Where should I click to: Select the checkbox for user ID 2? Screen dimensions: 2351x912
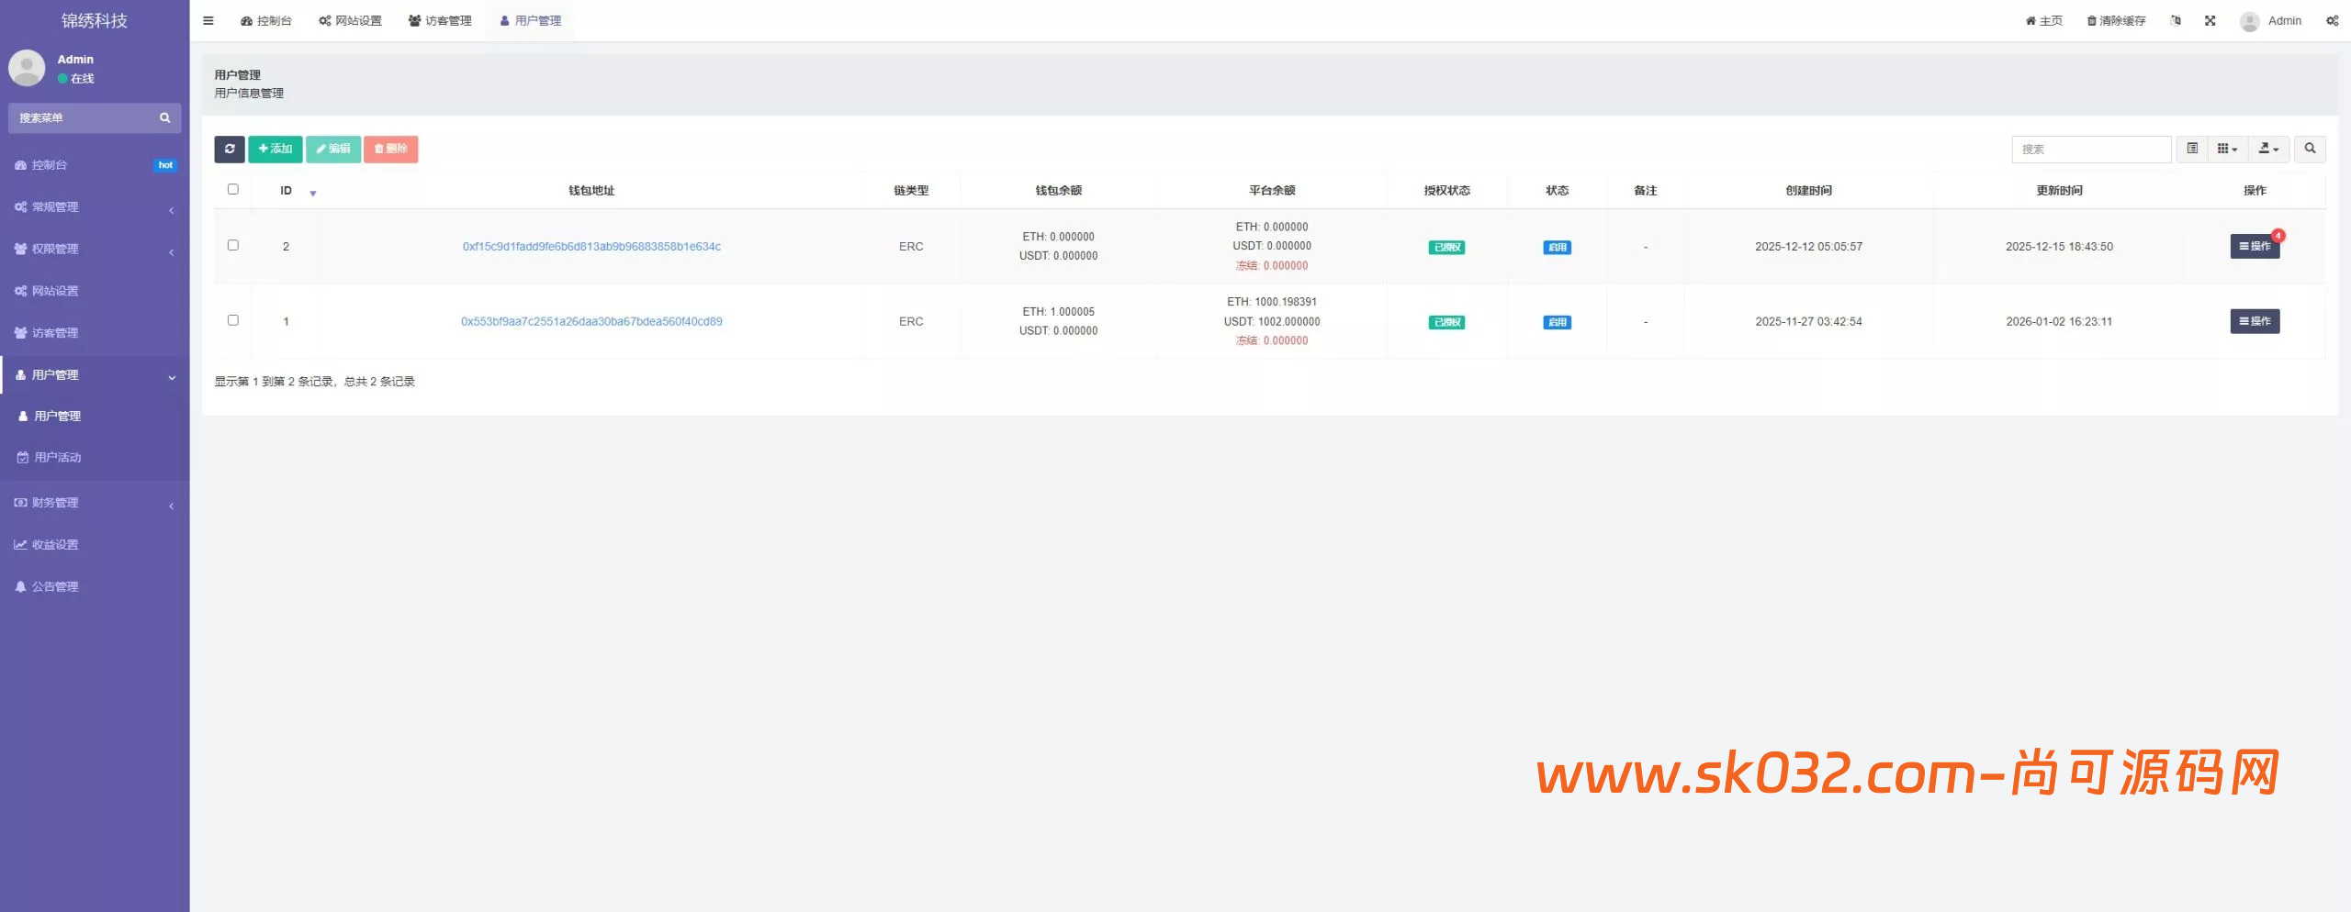tap(232, 245)
